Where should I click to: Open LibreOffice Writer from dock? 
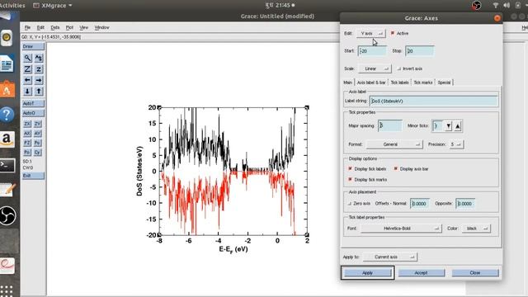(x=7, y=64)
